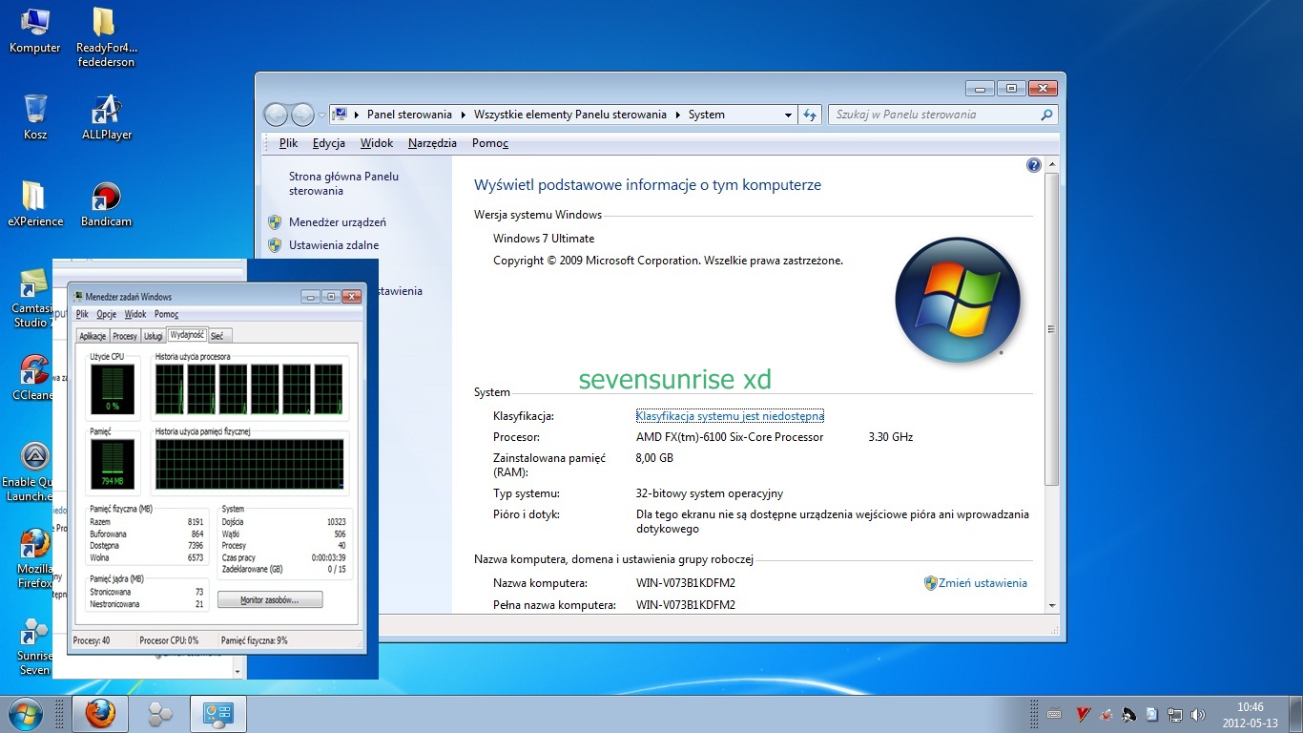Open the Edycja menu
1303x733 pixels.
329,143
